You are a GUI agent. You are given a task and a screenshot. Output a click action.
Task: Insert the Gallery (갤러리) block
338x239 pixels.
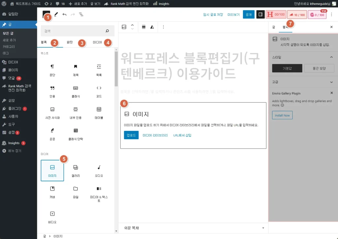76,171
